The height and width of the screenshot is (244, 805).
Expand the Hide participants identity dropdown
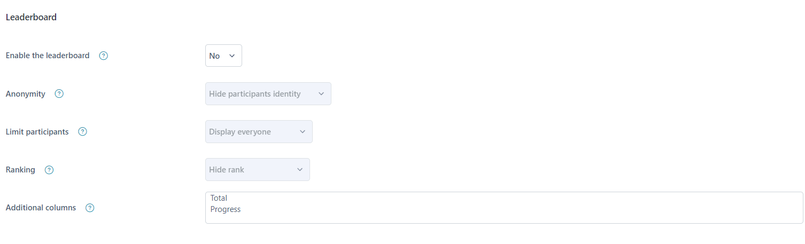click(268, 93)
